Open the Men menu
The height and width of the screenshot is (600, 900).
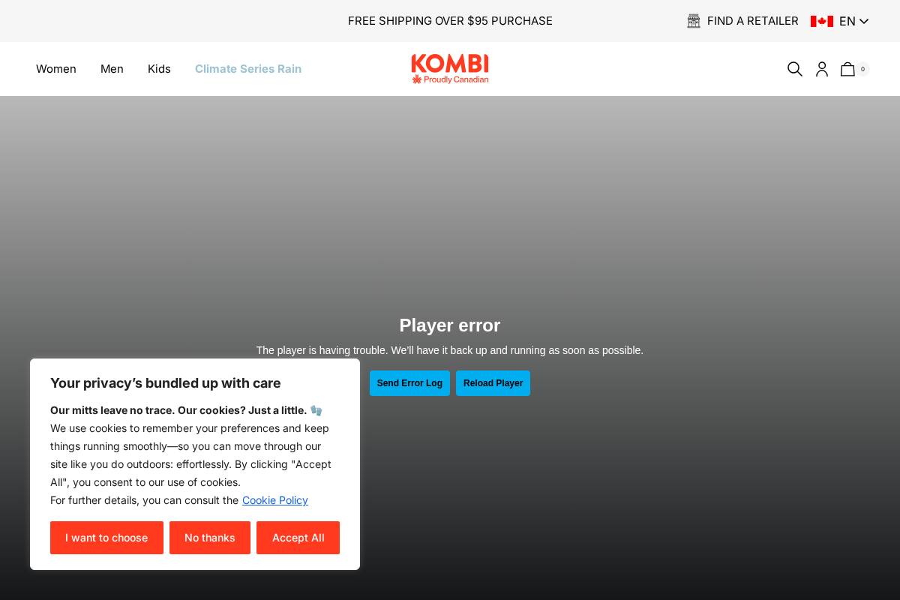[112, 69]
